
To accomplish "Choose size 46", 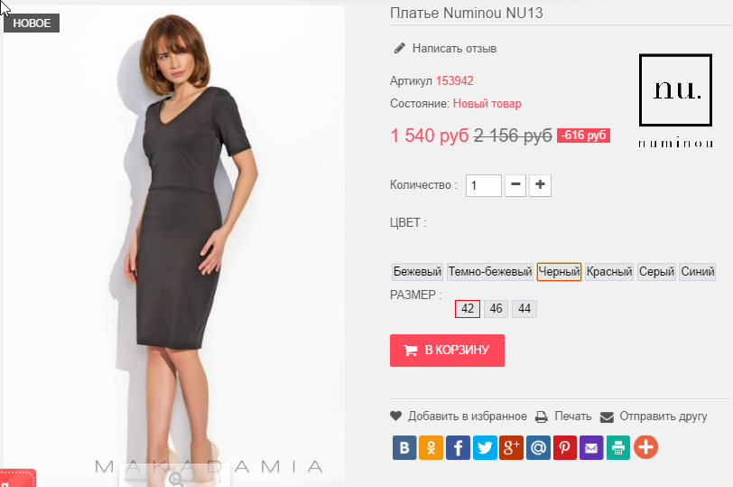I will click(x=496, y=309).
